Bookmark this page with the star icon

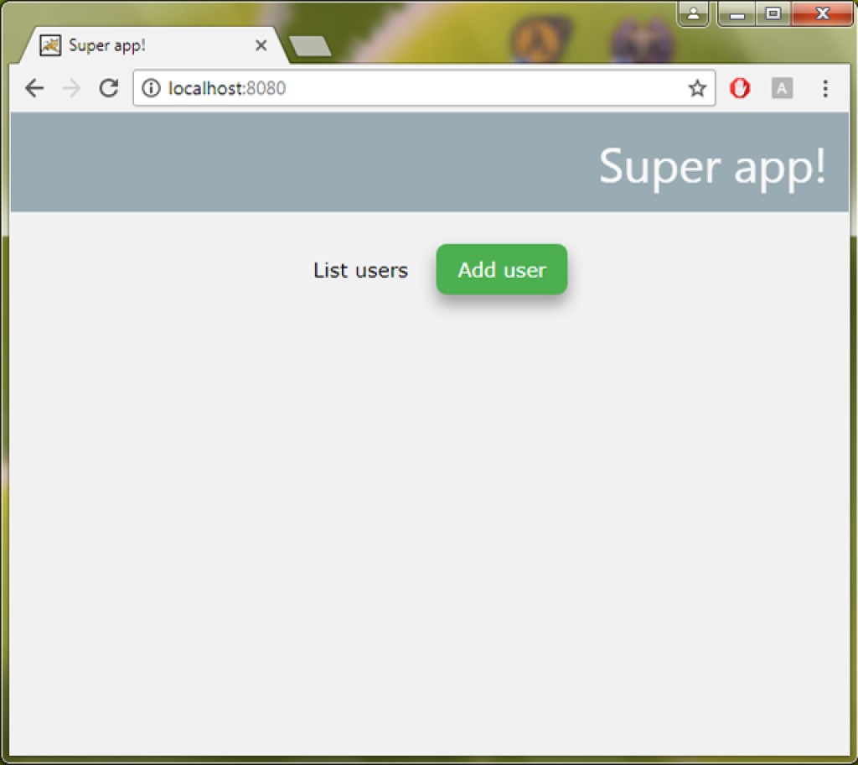(x=697, y=88)
